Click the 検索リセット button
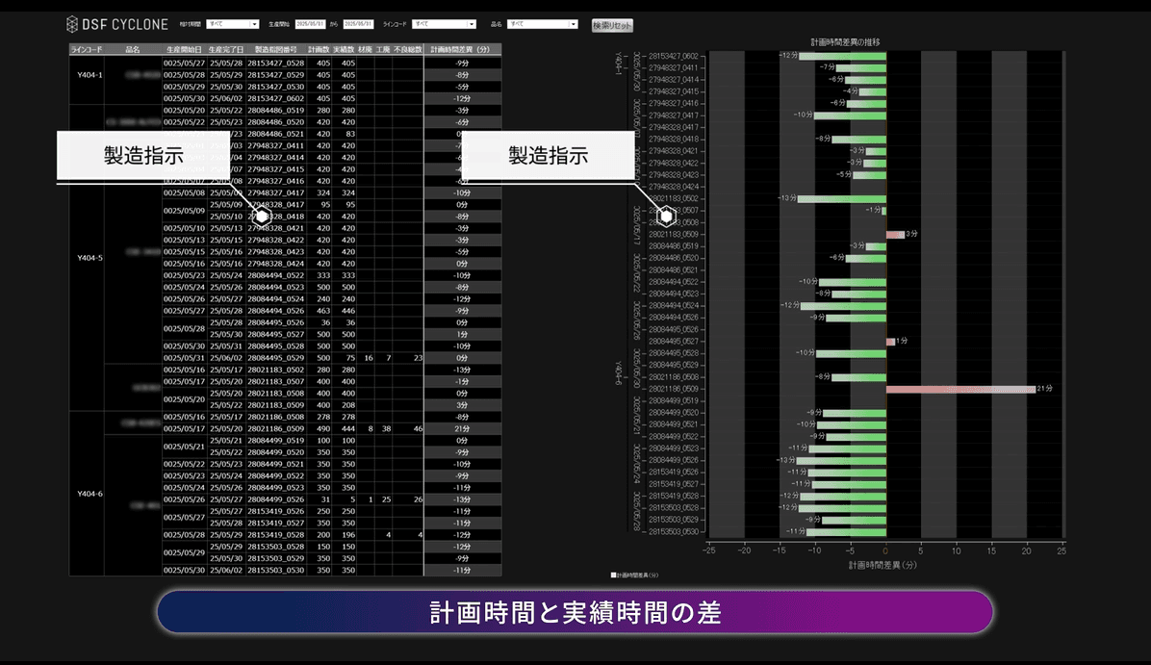This screenshot has width=1151, height=665. (612, 25)
